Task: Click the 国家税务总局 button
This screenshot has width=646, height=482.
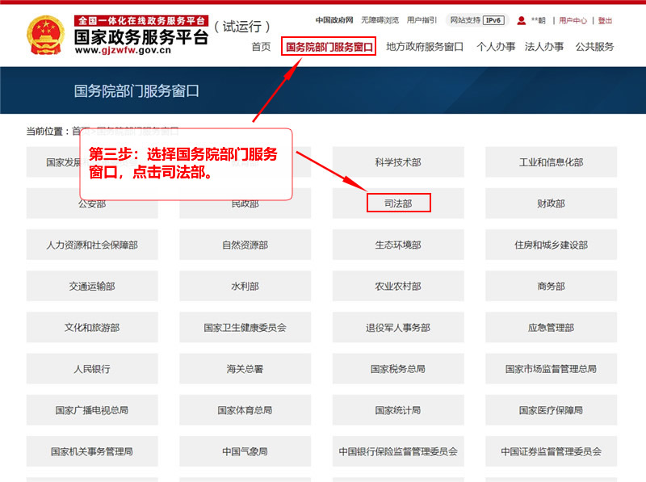Action: point(398,369)
